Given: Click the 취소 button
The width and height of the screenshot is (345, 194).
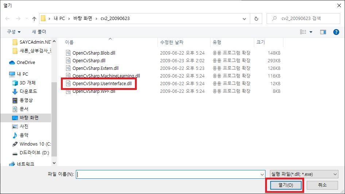Looking at the screenshot, I should [322, 185].
